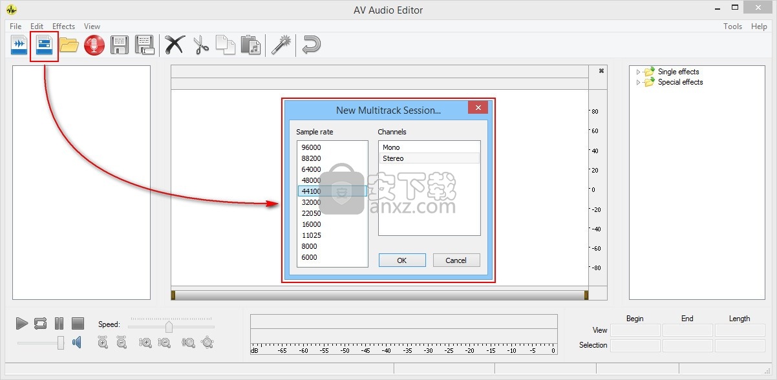Click the View Length field

740,330
